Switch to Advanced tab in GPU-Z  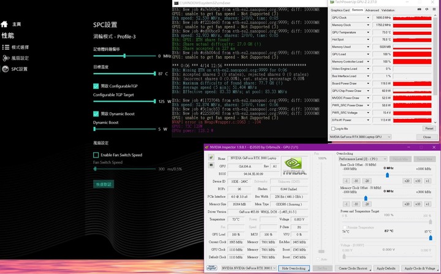click(x=372, y=10)
